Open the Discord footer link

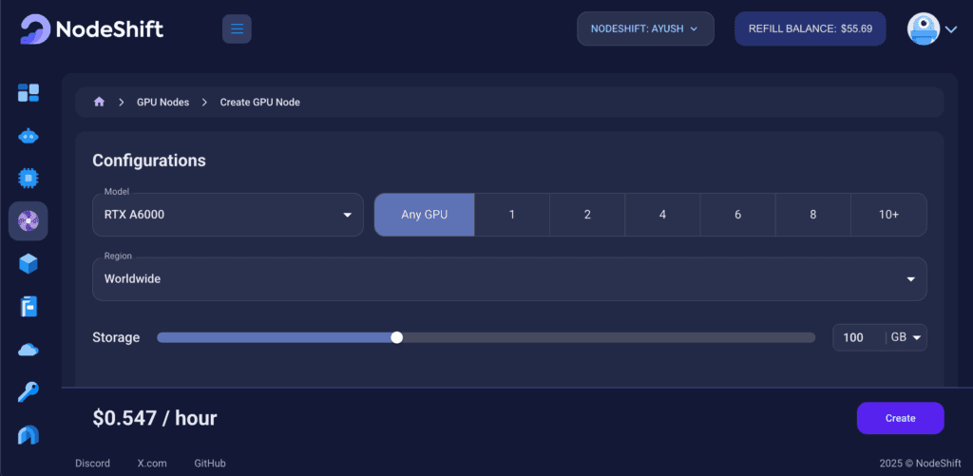92,464
